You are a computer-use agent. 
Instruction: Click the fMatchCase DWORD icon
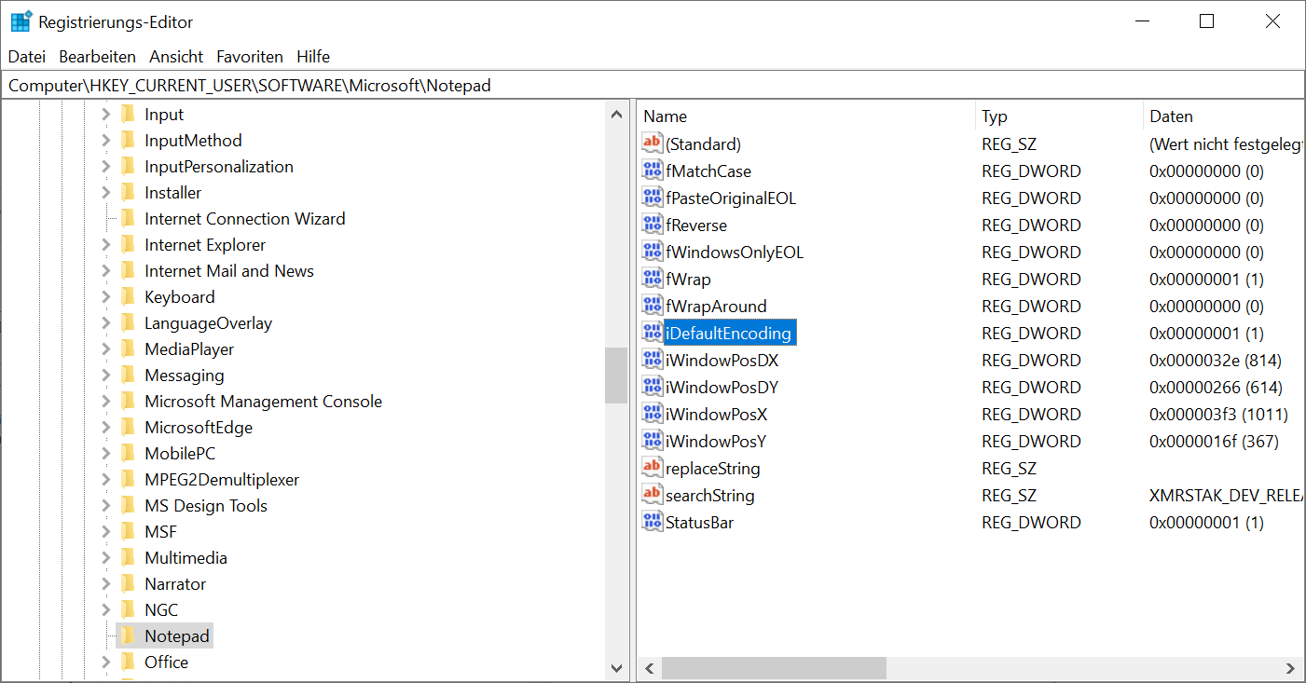coord(653,171)
